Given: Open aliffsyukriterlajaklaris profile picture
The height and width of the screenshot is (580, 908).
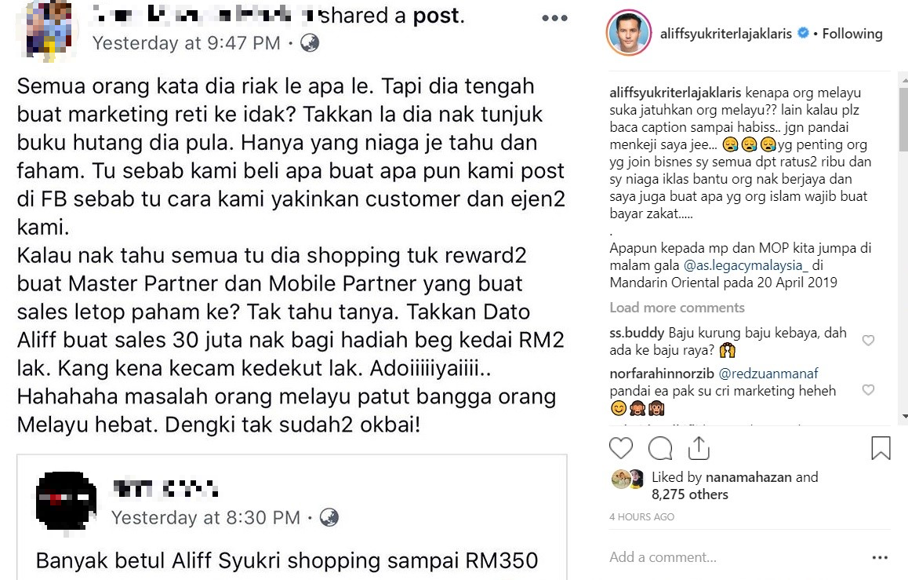Looking at the screenshot, I should (x=629, y=33).
